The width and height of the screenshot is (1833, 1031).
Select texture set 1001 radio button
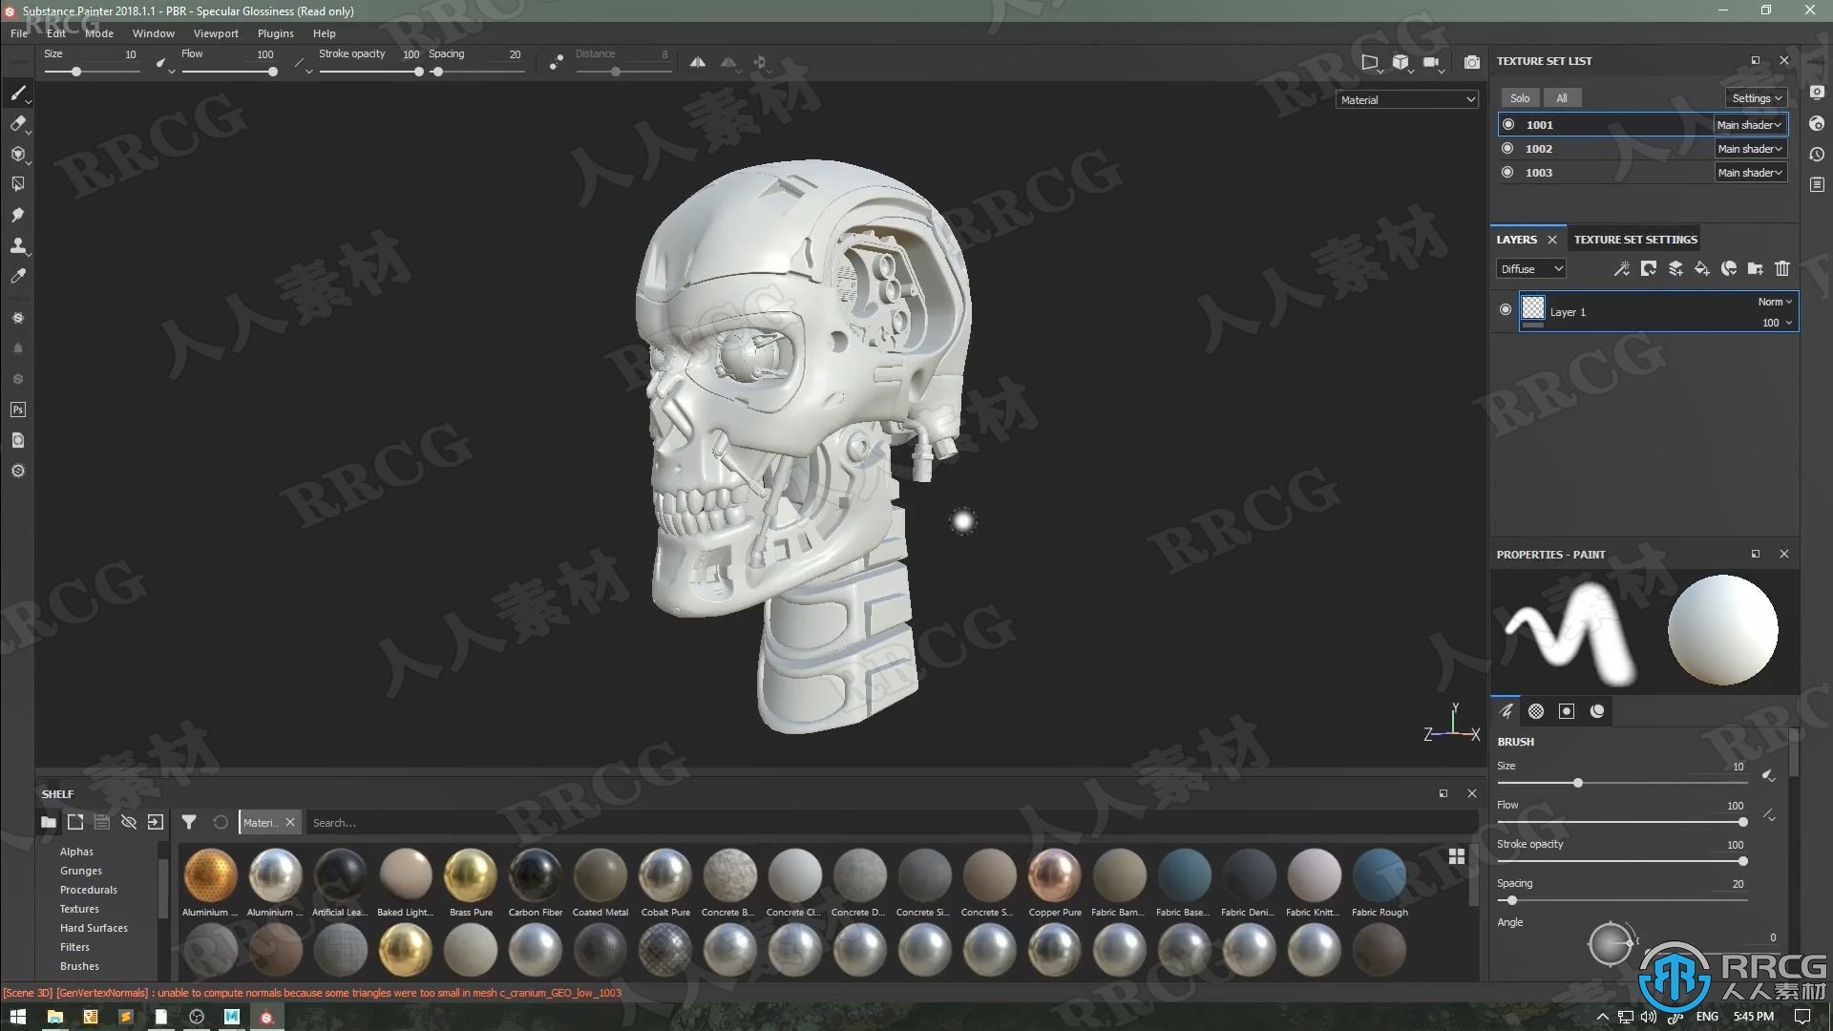click(1508, 124)
